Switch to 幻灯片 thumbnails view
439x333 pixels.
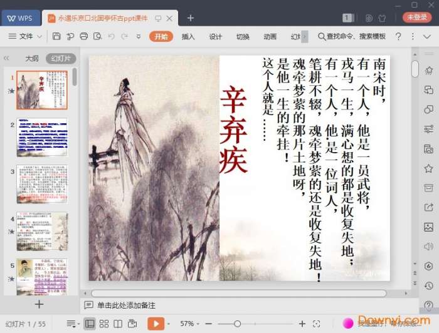pyautogui.click(x=61, y=58)
